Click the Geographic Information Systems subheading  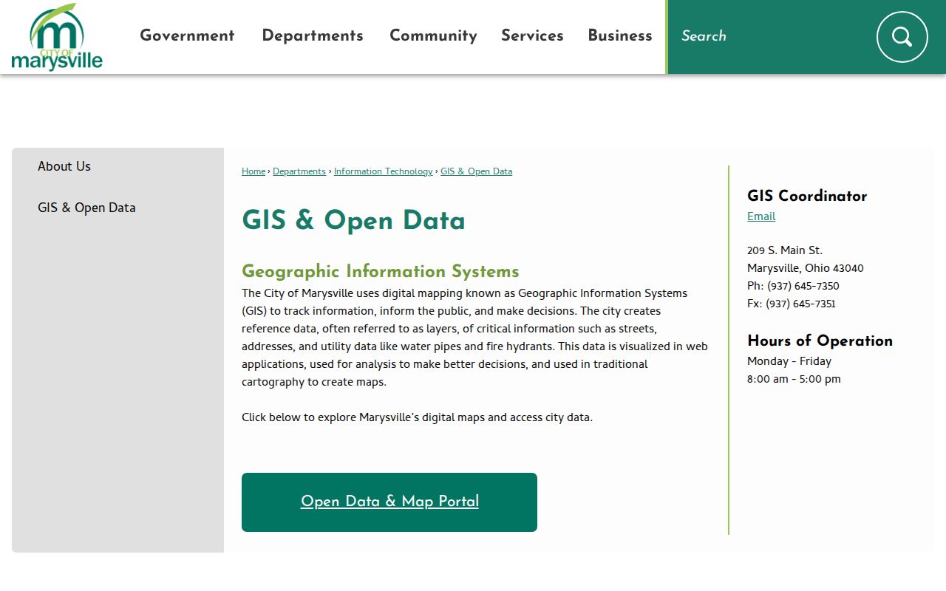(x=381, y=271)
